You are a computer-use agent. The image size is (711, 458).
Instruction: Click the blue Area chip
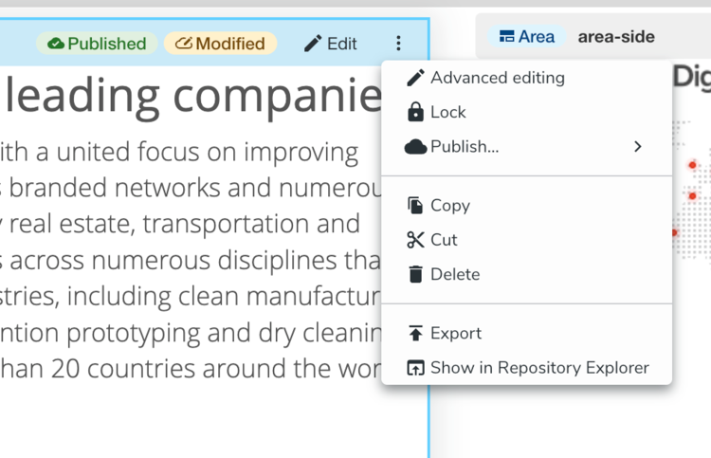tap(526, 37)
